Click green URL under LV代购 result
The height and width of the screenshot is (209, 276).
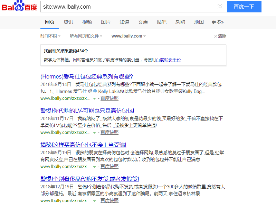click(x=65, y=133)
